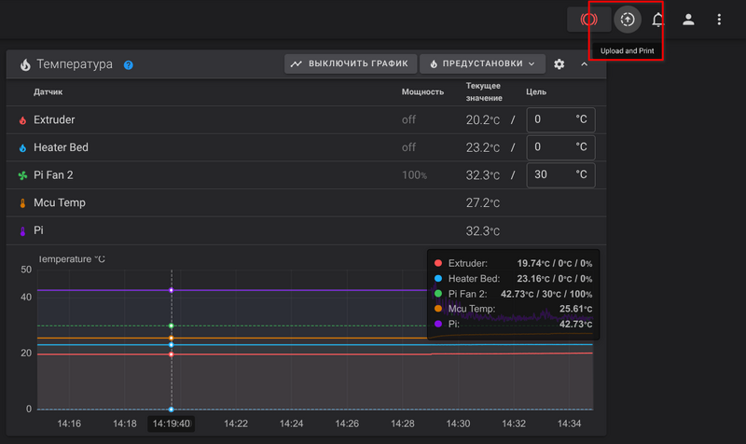Toggle Pi sensor series by clicking its name
Viewport: 746px width, 444px height.
click(x=39, y=229)
